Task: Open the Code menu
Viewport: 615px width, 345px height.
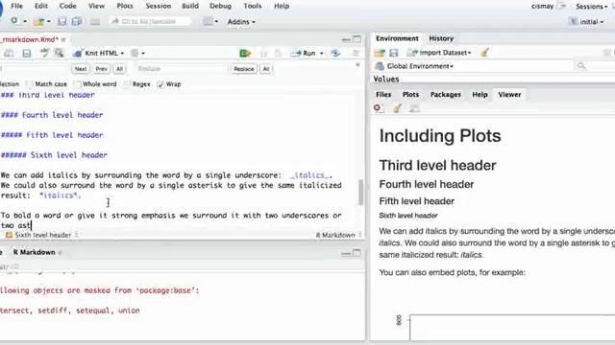Action: tap(67, 7)
